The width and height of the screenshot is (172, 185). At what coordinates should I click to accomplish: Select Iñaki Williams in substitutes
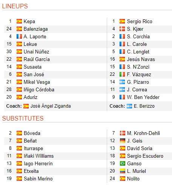39,156
